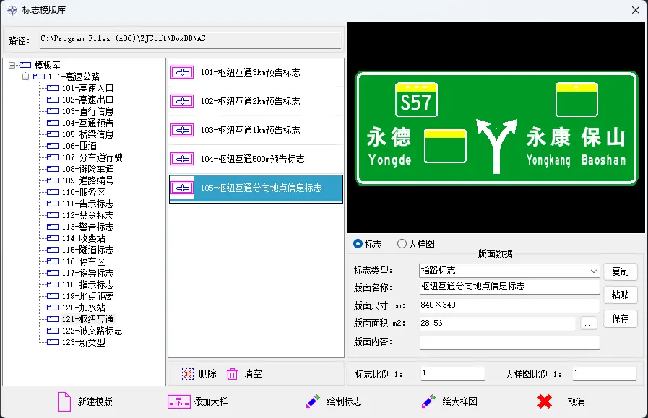Click the 绘大样图 draw detail pencil icon
This screenshot has width=648, height=418.
click(x=428, y=401)
